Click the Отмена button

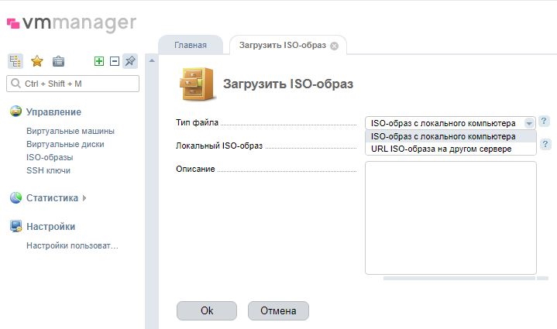(x=278, y=310)
